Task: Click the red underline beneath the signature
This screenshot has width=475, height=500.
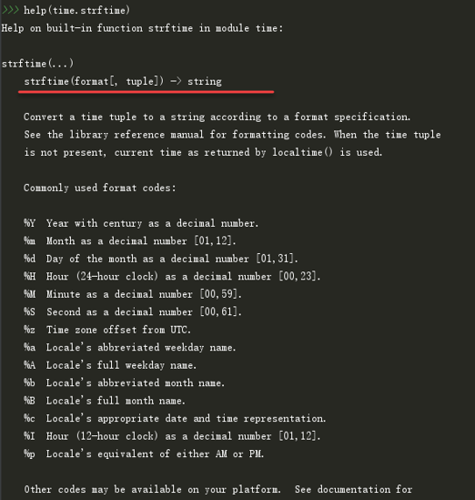Action: [147, 92]
